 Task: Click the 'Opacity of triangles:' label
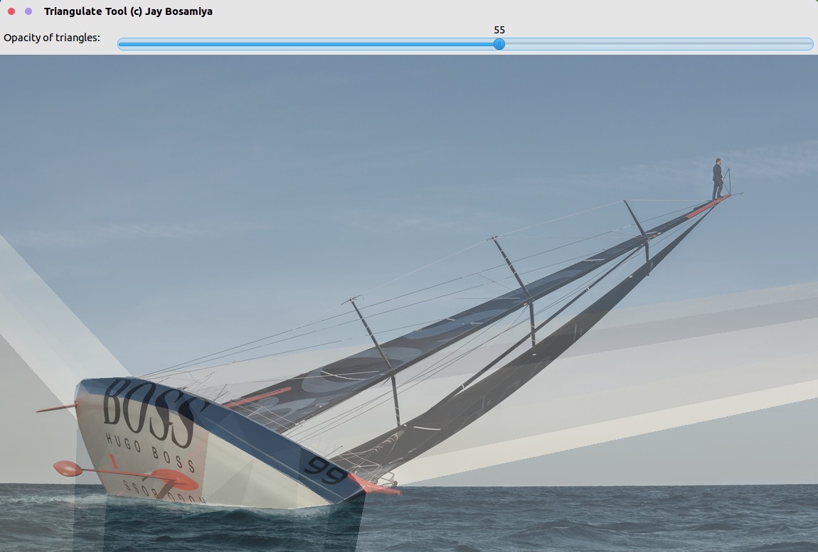52,38
